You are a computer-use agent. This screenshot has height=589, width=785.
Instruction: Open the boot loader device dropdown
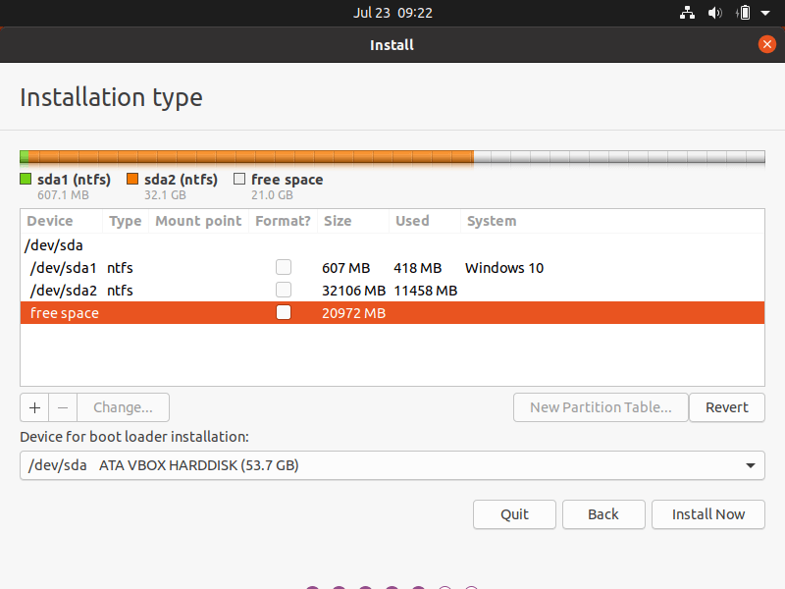[392, 465]
